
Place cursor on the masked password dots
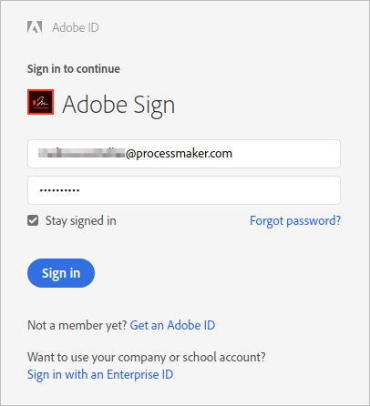click(59, 190)
